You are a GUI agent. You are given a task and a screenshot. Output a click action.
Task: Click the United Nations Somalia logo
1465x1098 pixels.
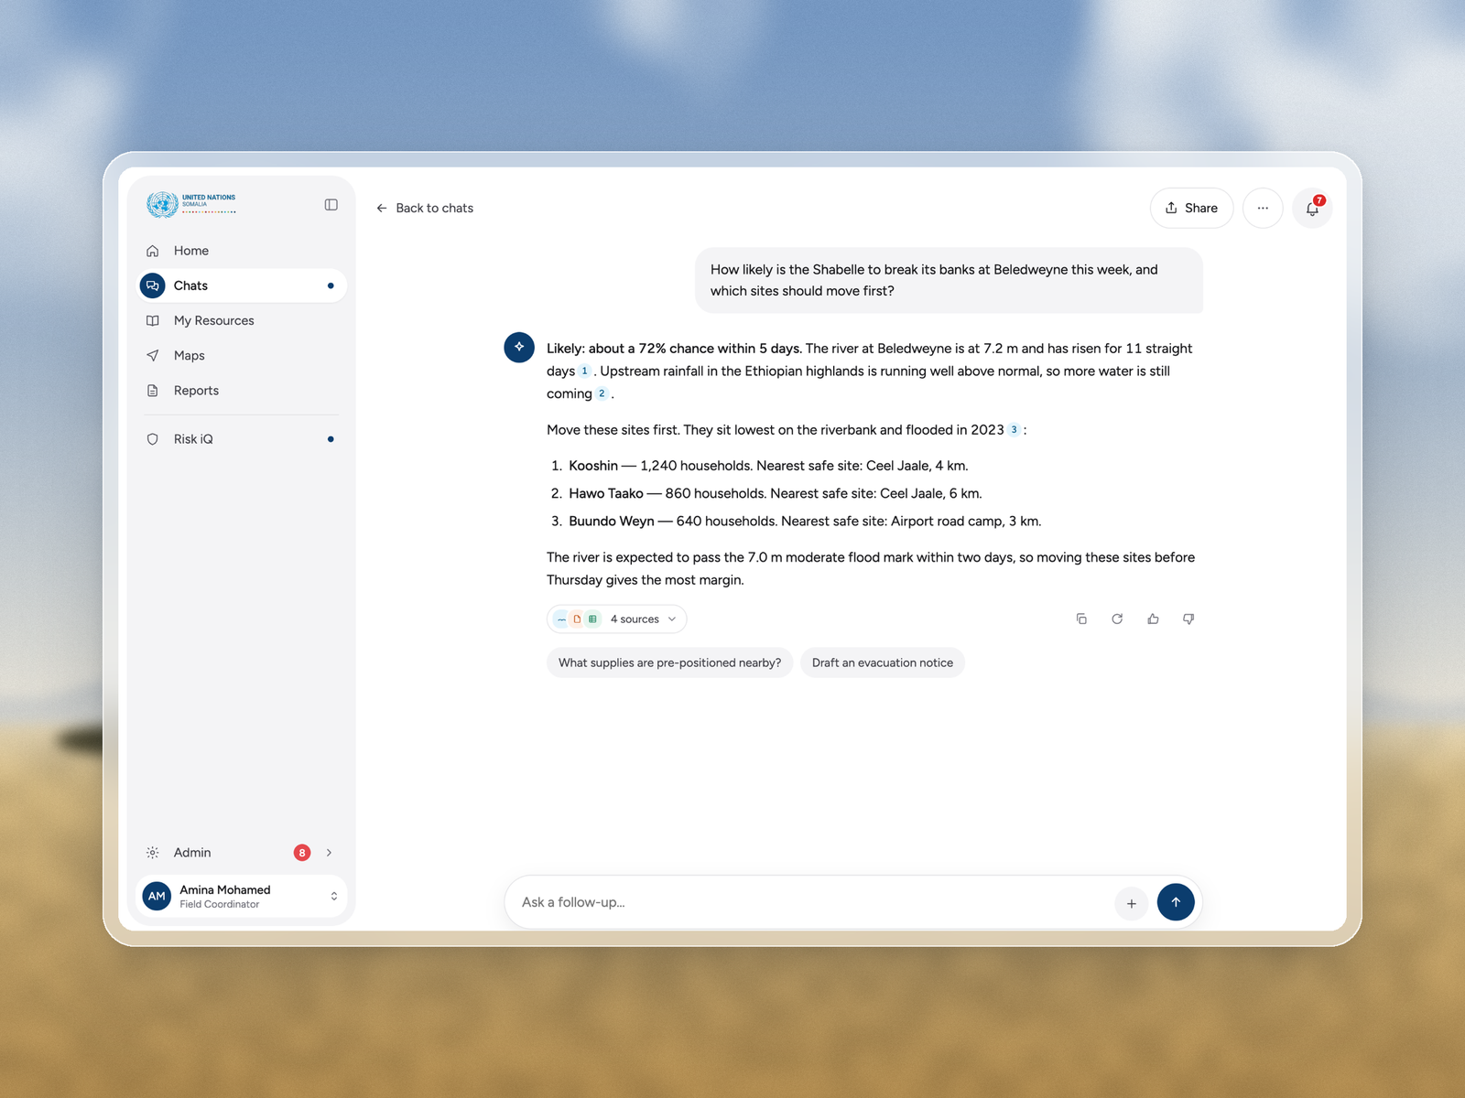click(191, 204)
